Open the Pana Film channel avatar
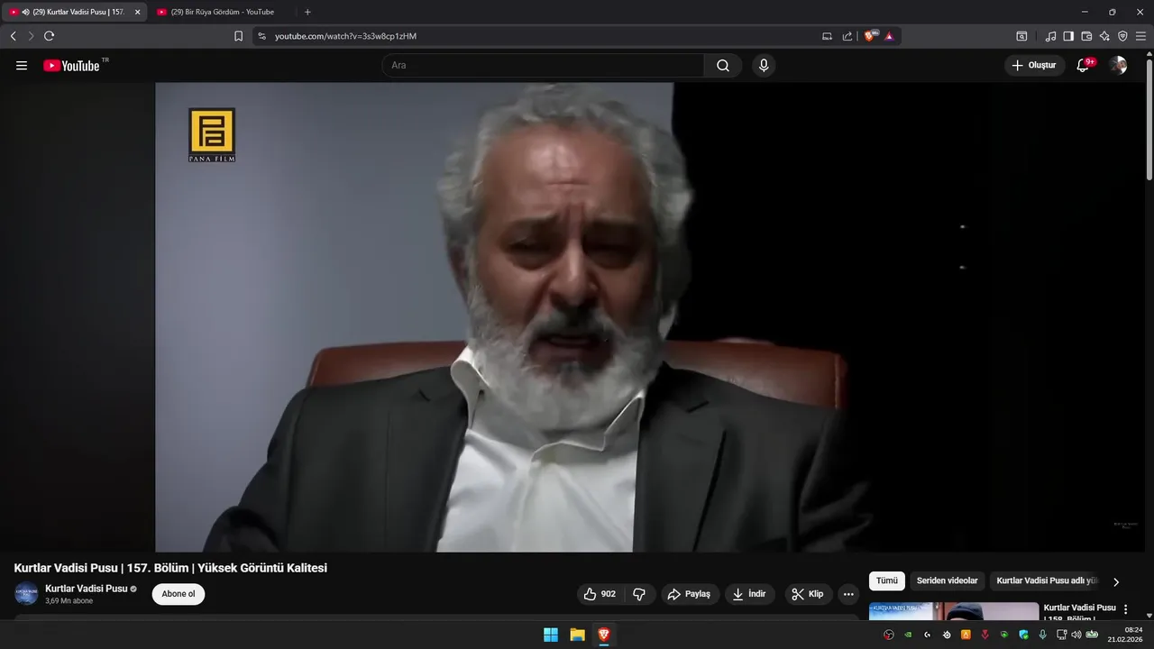The image size is (1154, 649). (26, 594)
